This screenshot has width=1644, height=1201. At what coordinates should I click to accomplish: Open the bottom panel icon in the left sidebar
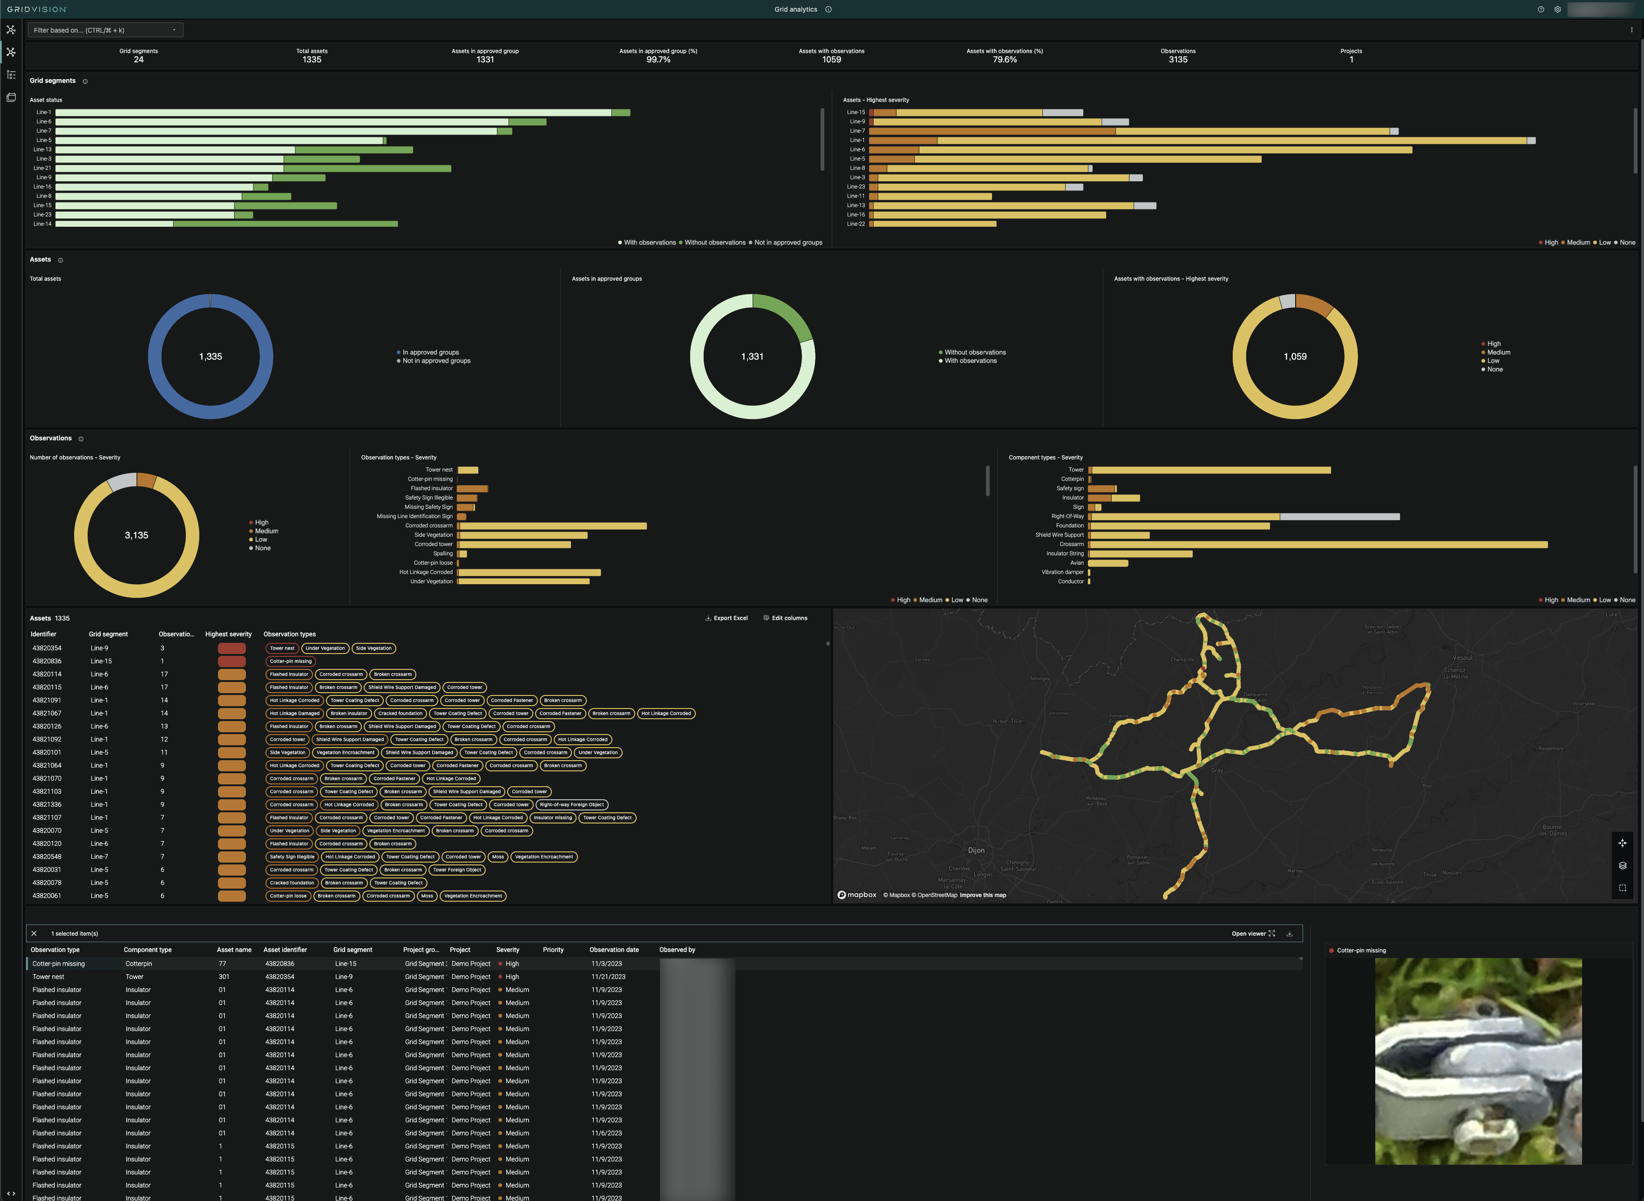pos(11,97)
